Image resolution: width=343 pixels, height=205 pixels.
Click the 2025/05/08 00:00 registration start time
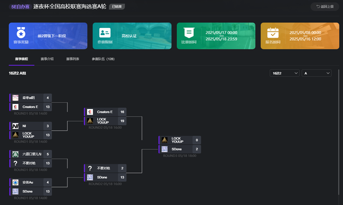305,33
